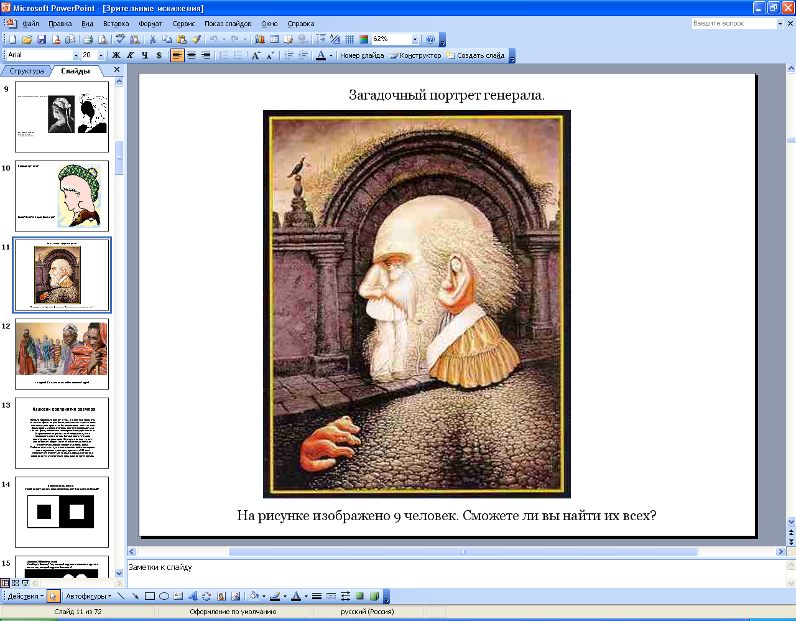Click Создать слайд button
This screenshot has height=621, width=796.
tap(475, 55)
